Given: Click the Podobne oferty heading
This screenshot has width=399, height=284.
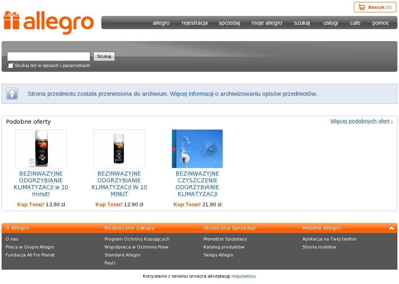Looking at the screenshot, I should click(28, 122).
